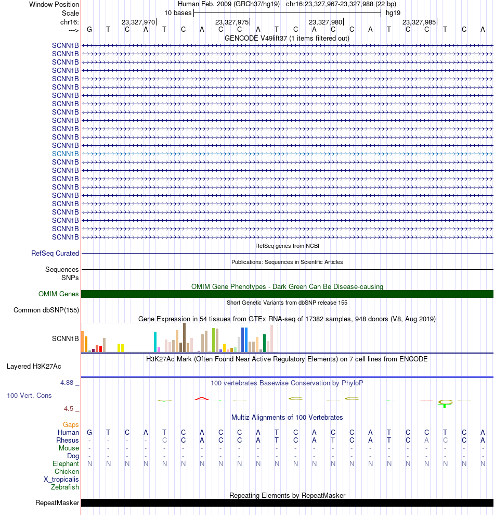The height and width of the screenshot is (515, 494).
Task: Select the Zebrafish species label
Action: point(65,487)
